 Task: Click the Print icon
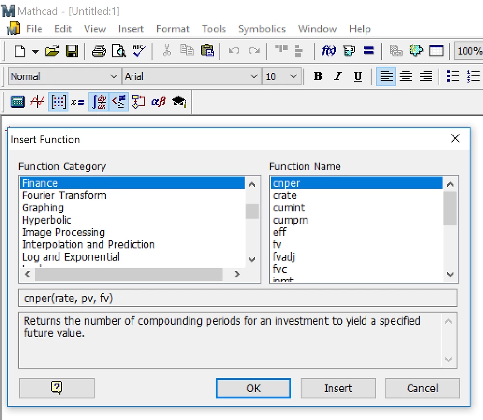[99, 51]
